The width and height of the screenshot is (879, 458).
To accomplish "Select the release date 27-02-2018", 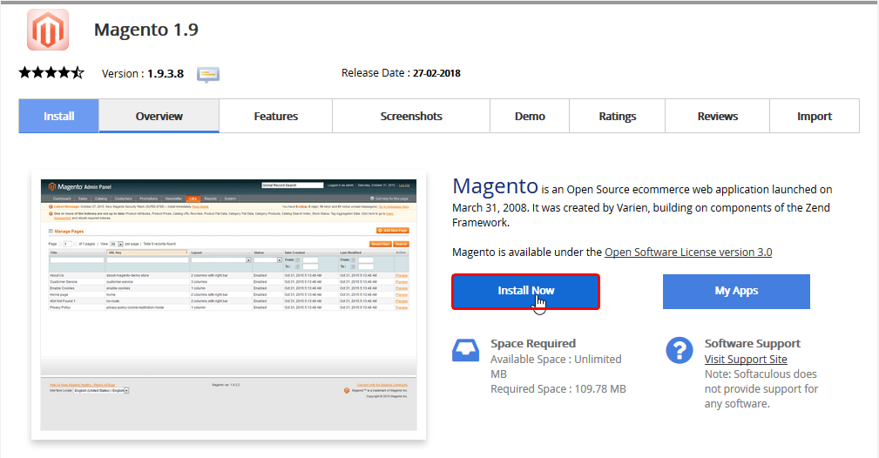I will pos(436,73).
